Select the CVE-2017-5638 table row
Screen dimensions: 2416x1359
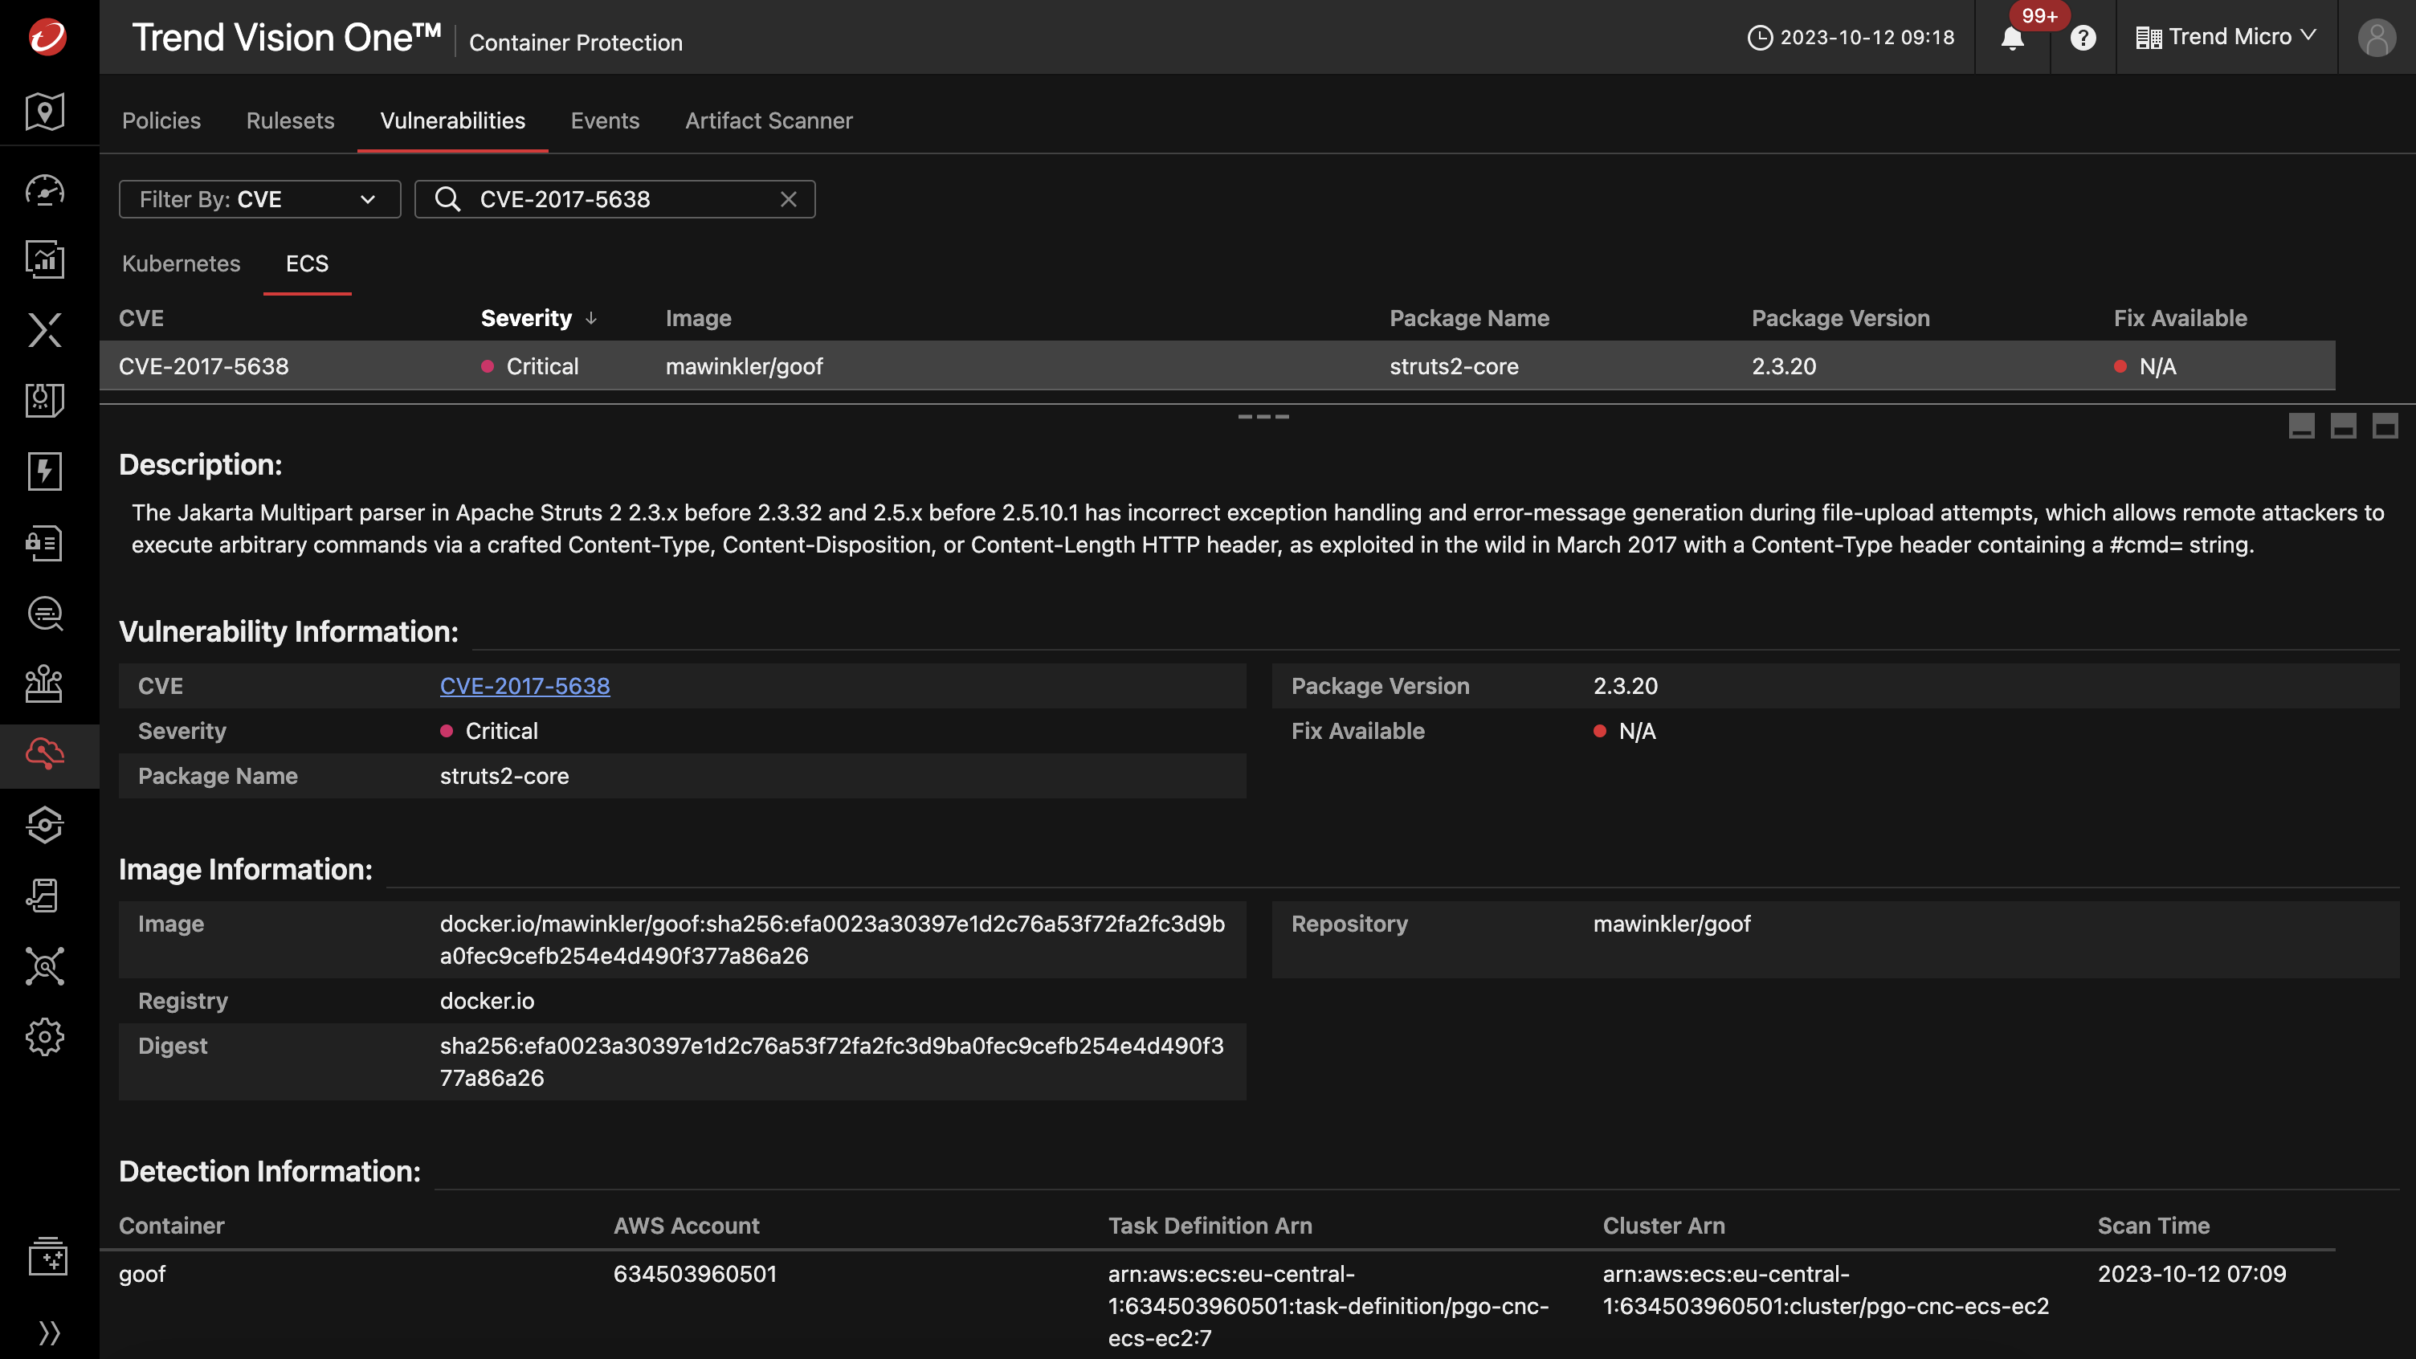pos(1218,365)
